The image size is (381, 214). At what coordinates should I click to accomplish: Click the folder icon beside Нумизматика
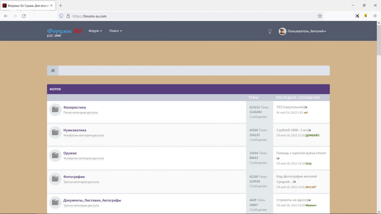(x=55, y=133)
